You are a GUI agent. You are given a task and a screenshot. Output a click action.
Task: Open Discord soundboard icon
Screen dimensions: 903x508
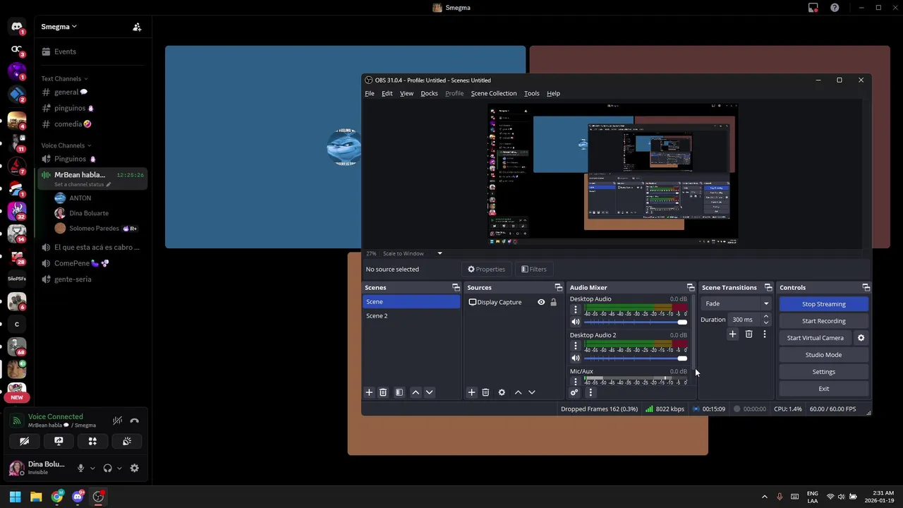(127, 441)
